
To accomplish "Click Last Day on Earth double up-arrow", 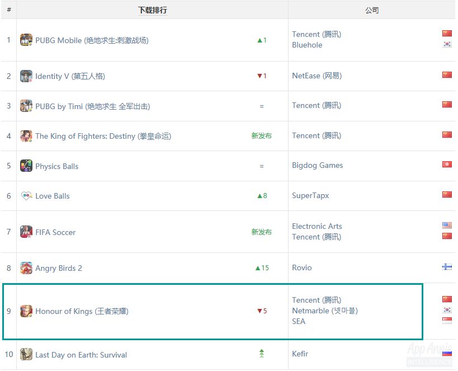I will [x=262, y=354].
